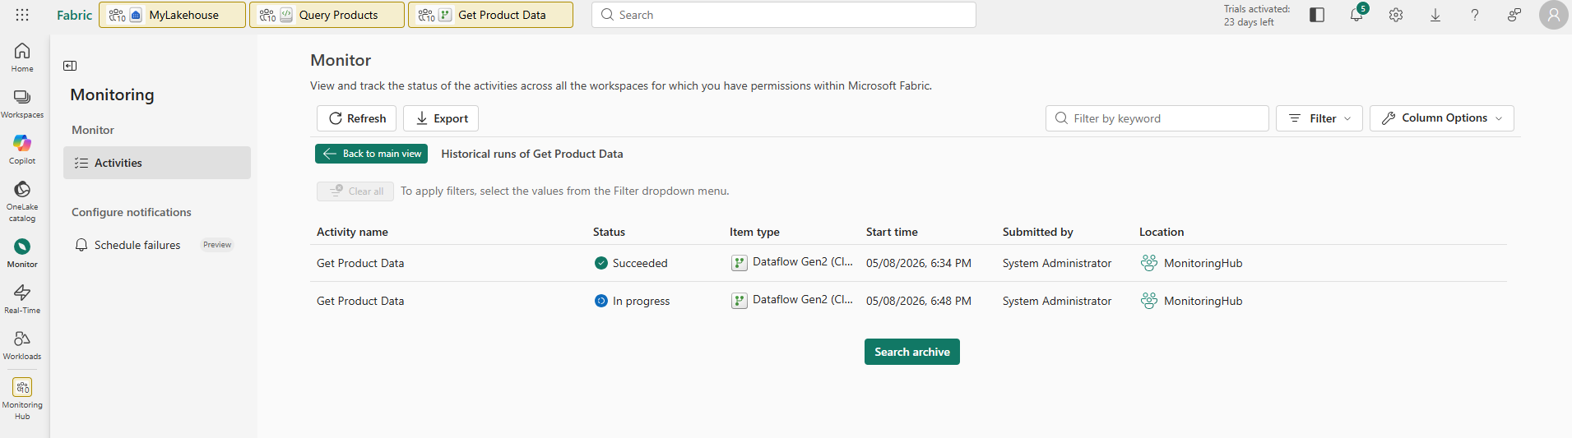Screen dimensions: 1572x438
Task: Open the OneLake catalog
Action: (22, 201)
